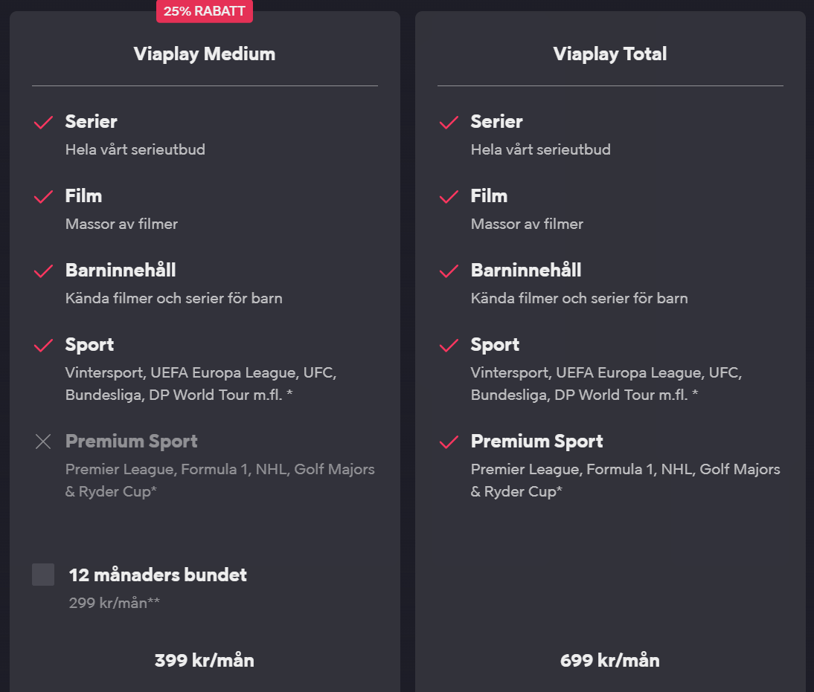Screen dimensions: 814x692
Task: Select the Viaplay Medium plan heading
Action: [205, 54]
